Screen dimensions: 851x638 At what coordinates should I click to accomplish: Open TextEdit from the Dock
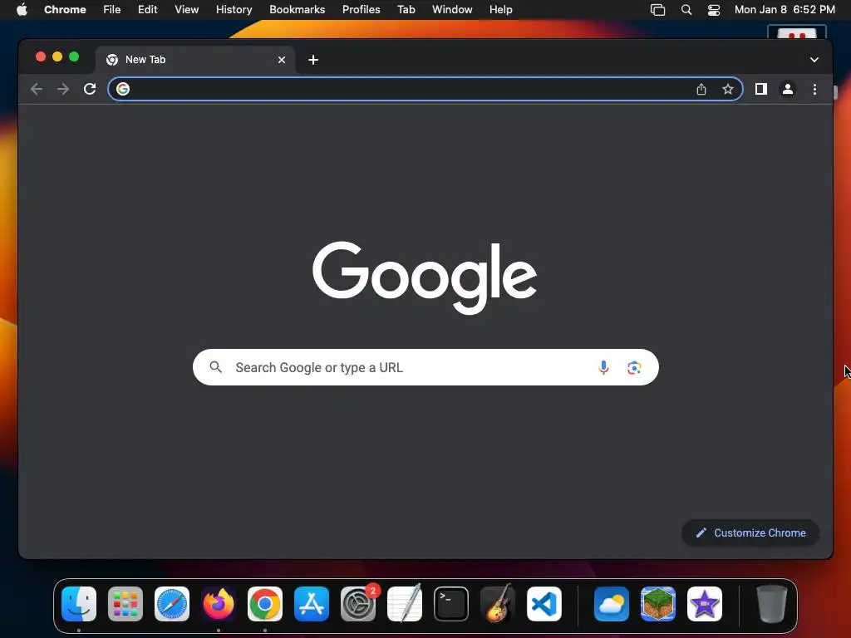click(405, 603)
